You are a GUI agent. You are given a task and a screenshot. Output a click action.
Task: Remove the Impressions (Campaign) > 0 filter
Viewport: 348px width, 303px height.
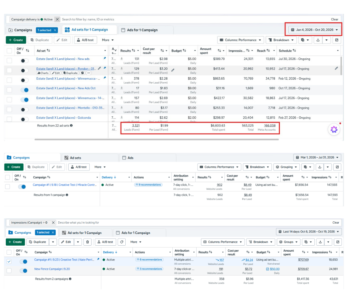53,222
